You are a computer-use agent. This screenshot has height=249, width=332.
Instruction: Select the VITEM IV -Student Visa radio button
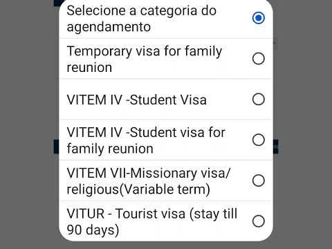click(258, 100)
